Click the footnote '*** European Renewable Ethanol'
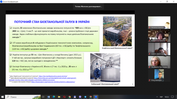 (x=20, y=82)
